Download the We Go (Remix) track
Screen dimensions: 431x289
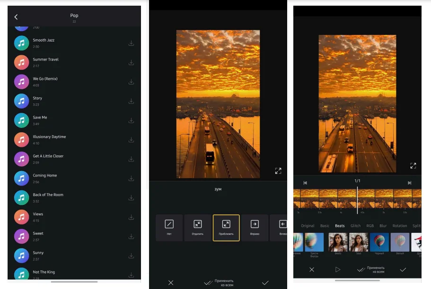[131, 82]
